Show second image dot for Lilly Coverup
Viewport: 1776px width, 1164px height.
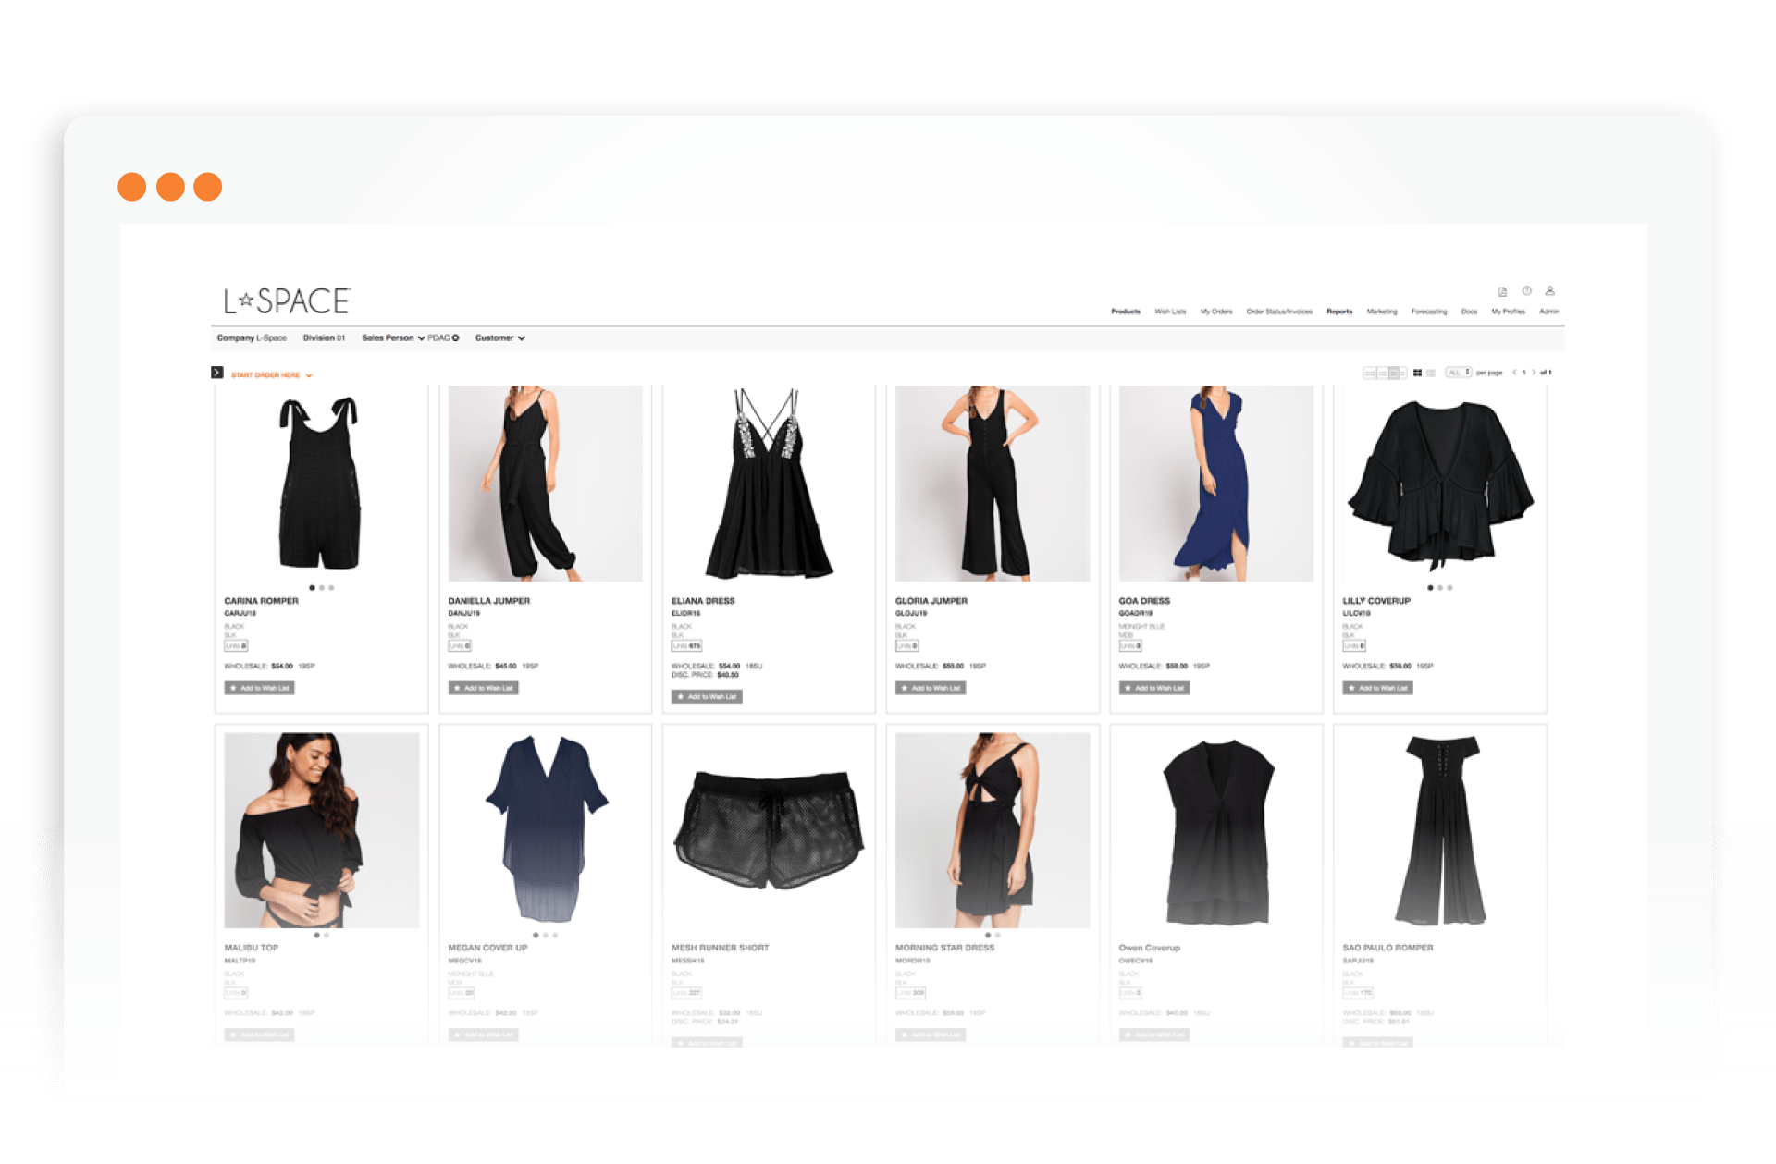(x=1440, y=588)
